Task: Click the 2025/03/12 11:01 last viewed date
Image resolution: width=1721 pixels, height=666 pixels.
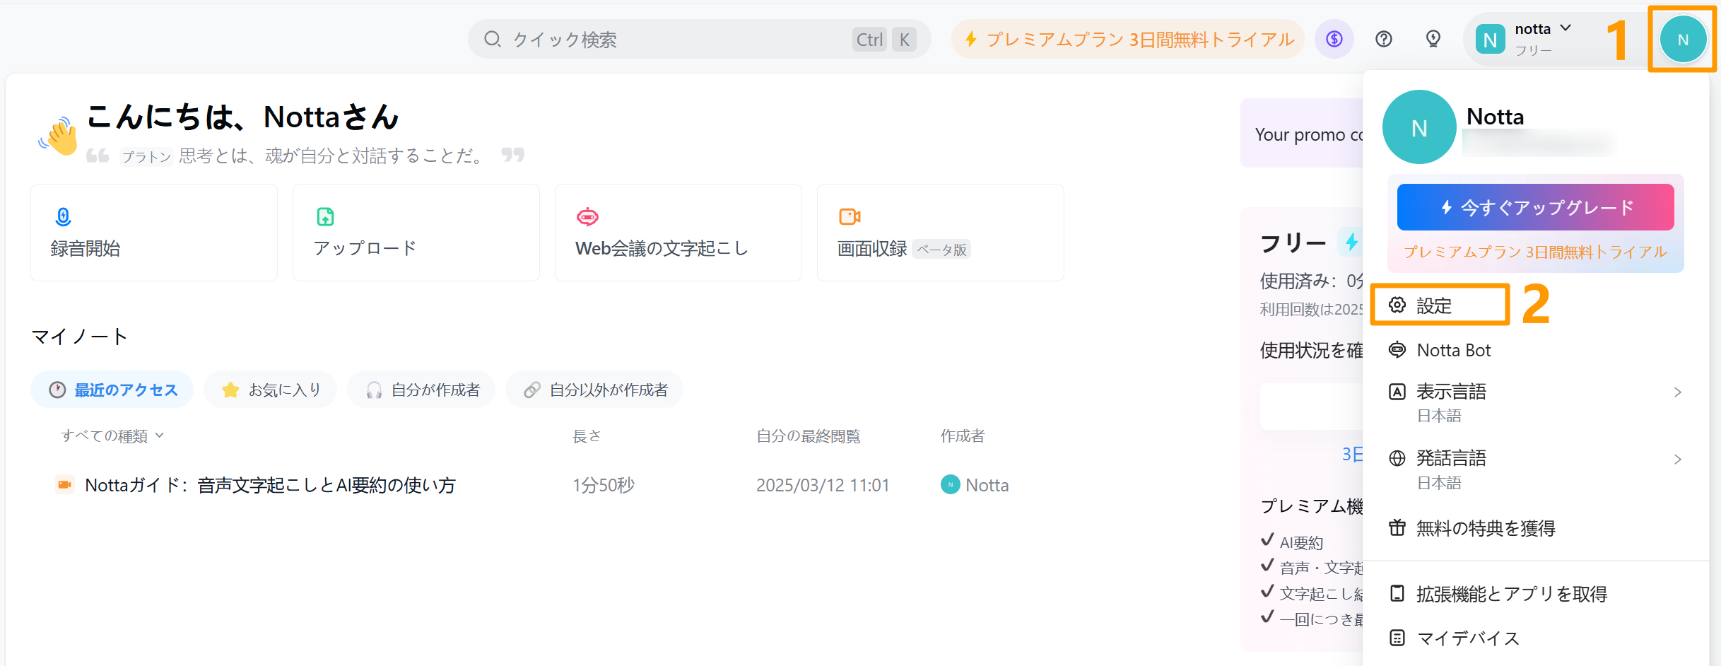Action: coord(823,485)
